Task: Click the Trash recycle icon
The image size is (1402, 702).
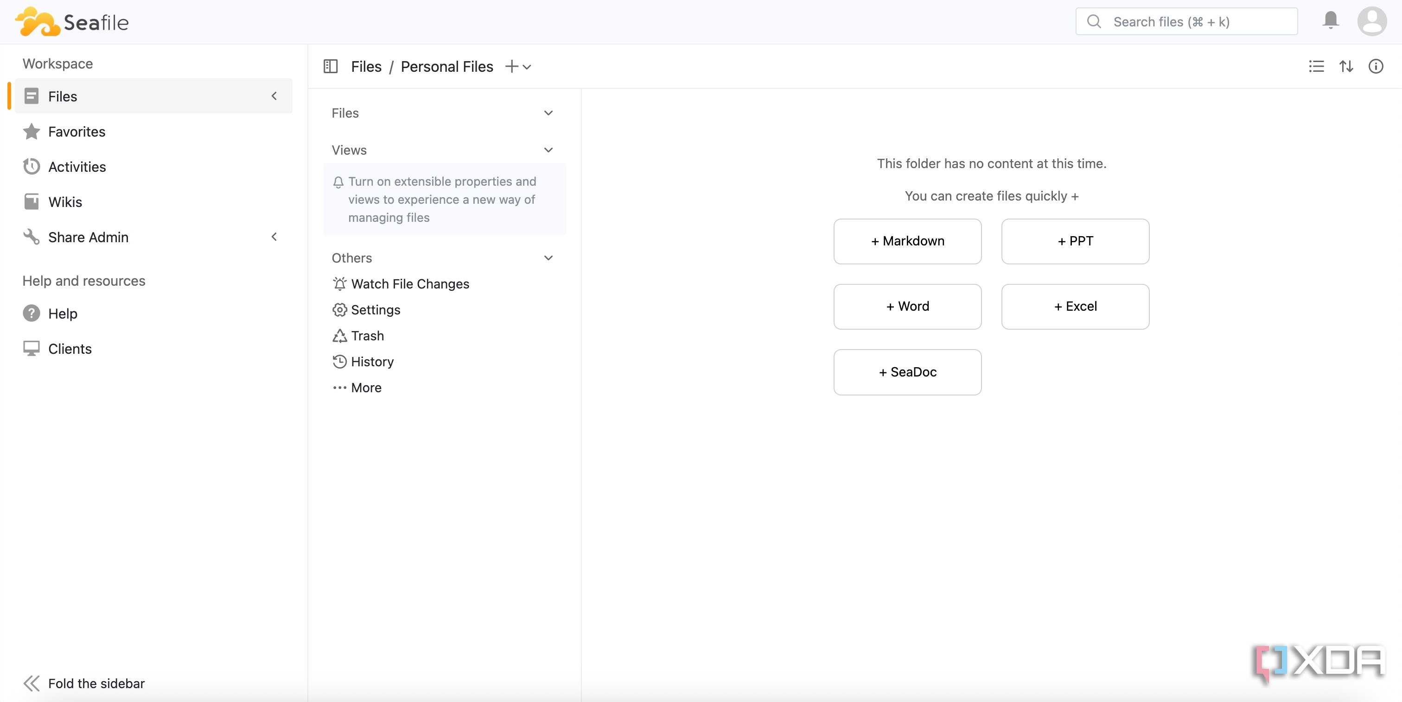Action: [x=340, y=336]
